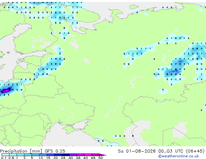Click the 20–25 mm legend color swatch

pyautogui.click(x=58, y=155)
